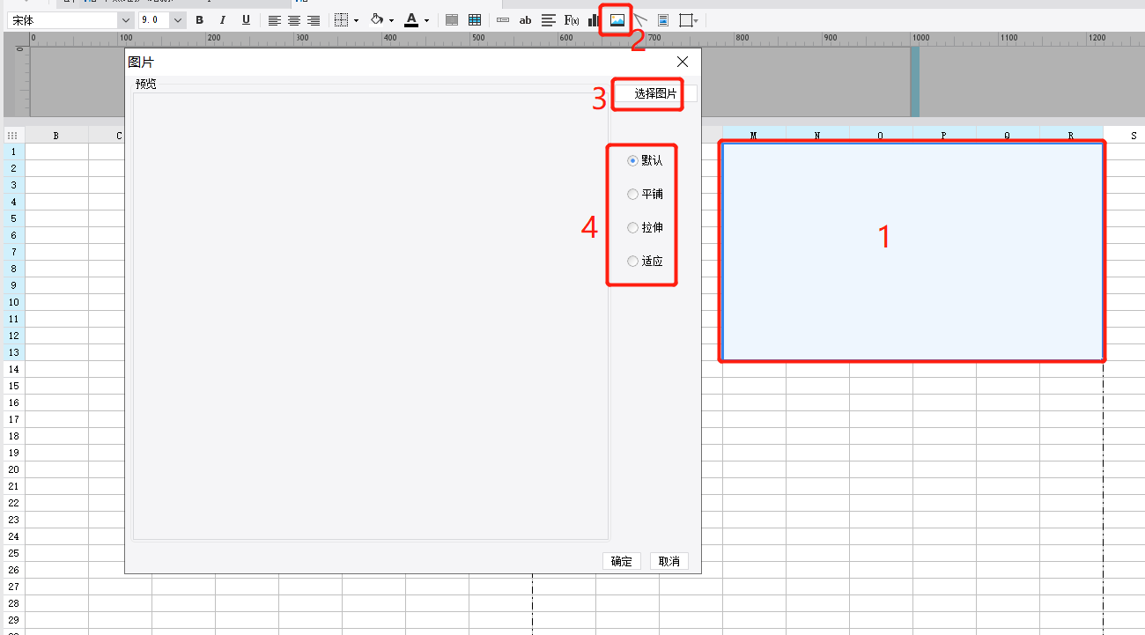1145x635 pixels.
Task: Select column header O
Action: coord(881,136)
